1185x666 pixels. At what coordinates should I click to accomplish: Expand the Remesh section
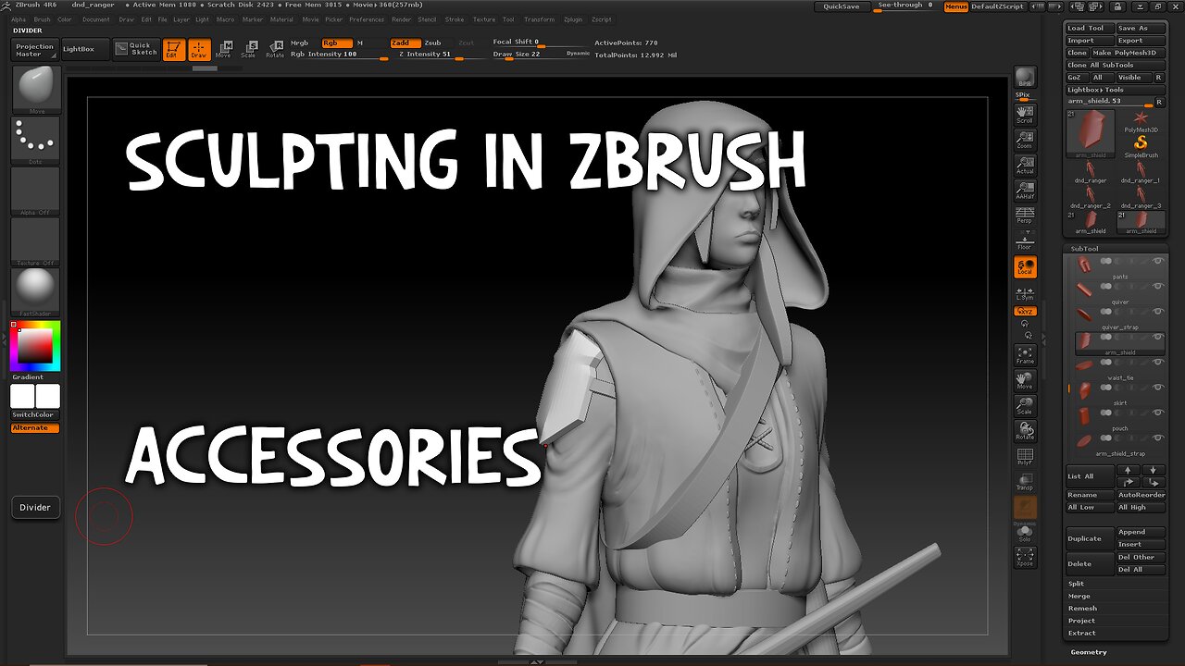click(1082, 609)
